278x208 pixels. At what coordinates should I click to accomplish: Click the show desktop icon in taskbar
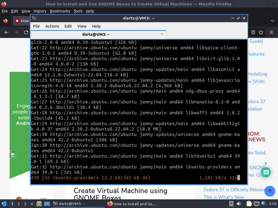[x=47, y=204]
